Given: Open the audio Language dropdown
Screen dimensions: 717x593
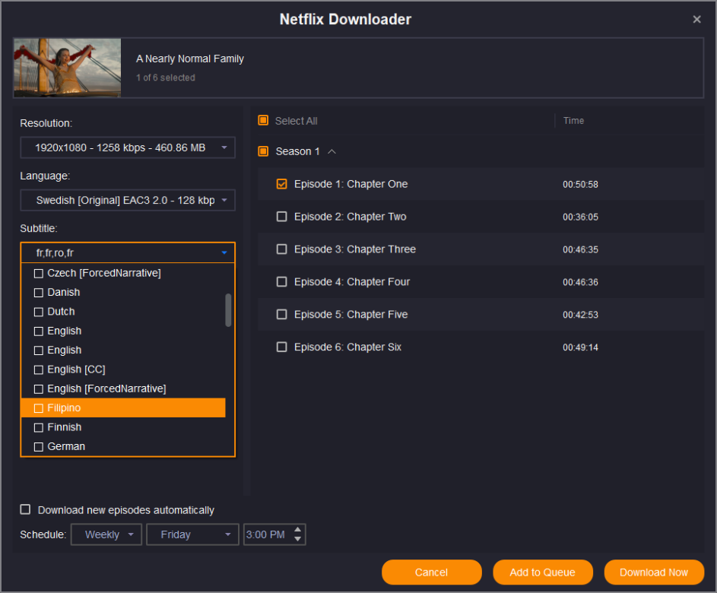Looking at the screenshot, I should click(x=128, y=201).
